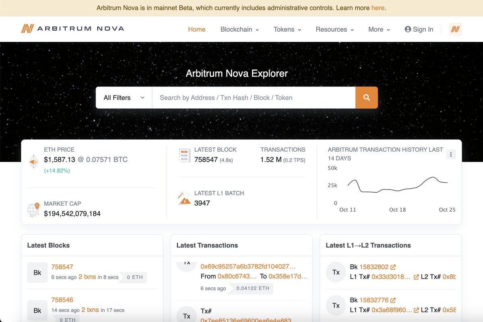Click latest block number 758547 in stats

[206, 160]
